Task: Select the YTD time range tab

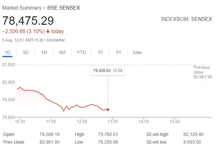Action: [x=81, y=52]
